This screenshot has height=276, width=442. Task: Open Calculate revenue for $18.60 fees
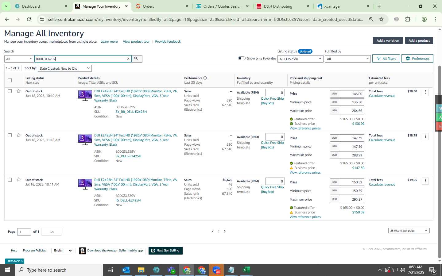click(x=382, y=96)
